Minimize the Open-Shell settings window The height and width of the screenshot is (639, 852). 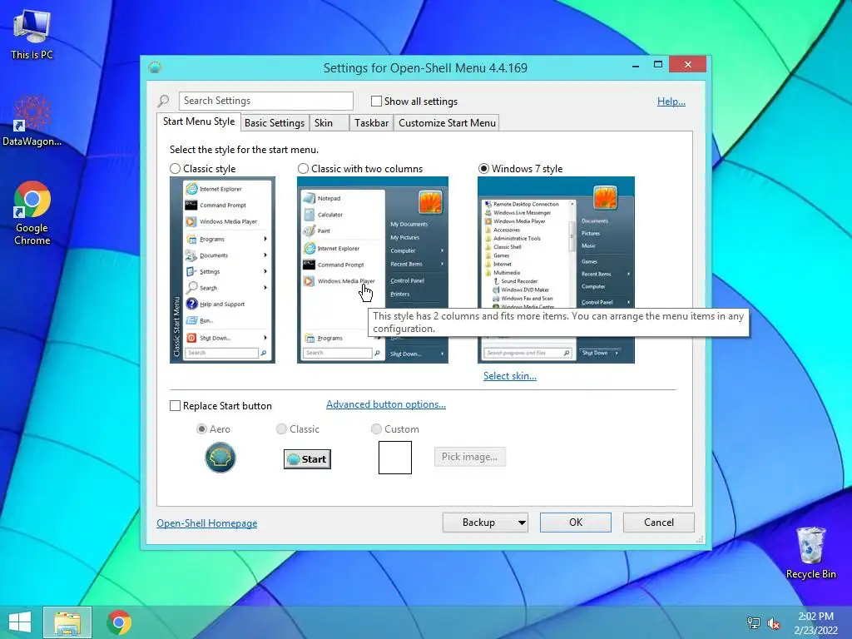pyautogui.click(x=636, y=65)
